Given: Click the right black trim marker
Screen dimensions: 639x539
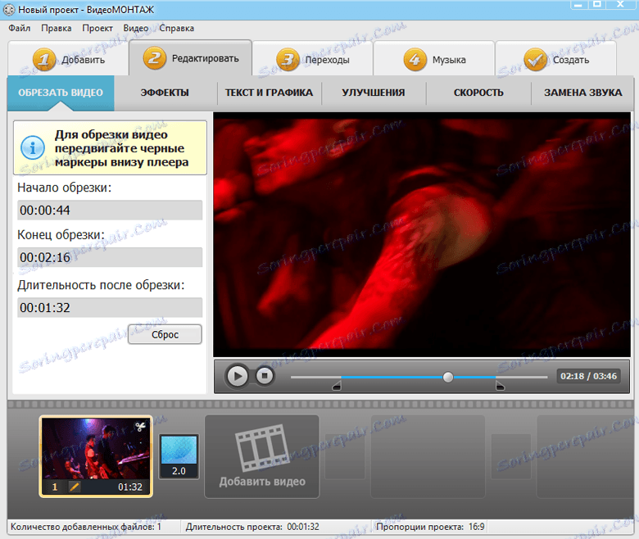Looking at the screenshot, I should point(500,385).
